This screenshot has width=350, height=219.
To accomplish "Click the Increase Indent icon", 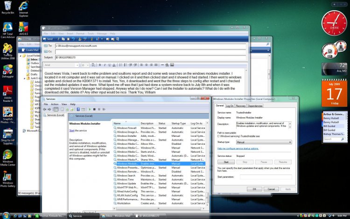I will (135, 65).
